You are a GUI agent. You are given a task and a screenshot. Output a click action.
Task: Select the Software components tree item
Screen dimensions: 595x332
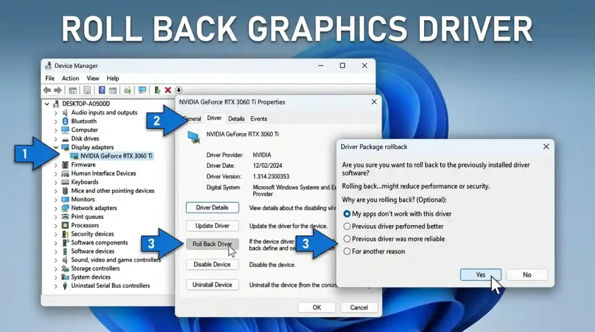pyautogui.click(x=99, y=243)
